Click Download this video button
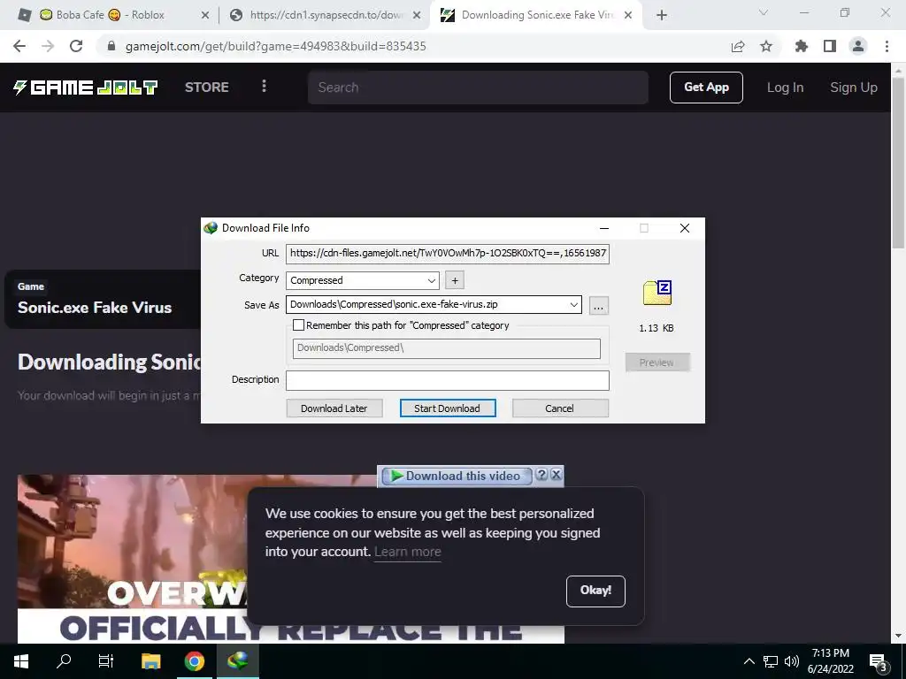This screenshot has width=906, height=679. click(456, 476)
